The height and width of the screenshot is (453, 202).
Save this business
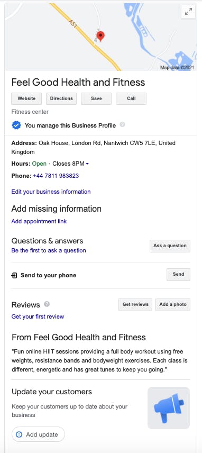[x=96, y=98]
